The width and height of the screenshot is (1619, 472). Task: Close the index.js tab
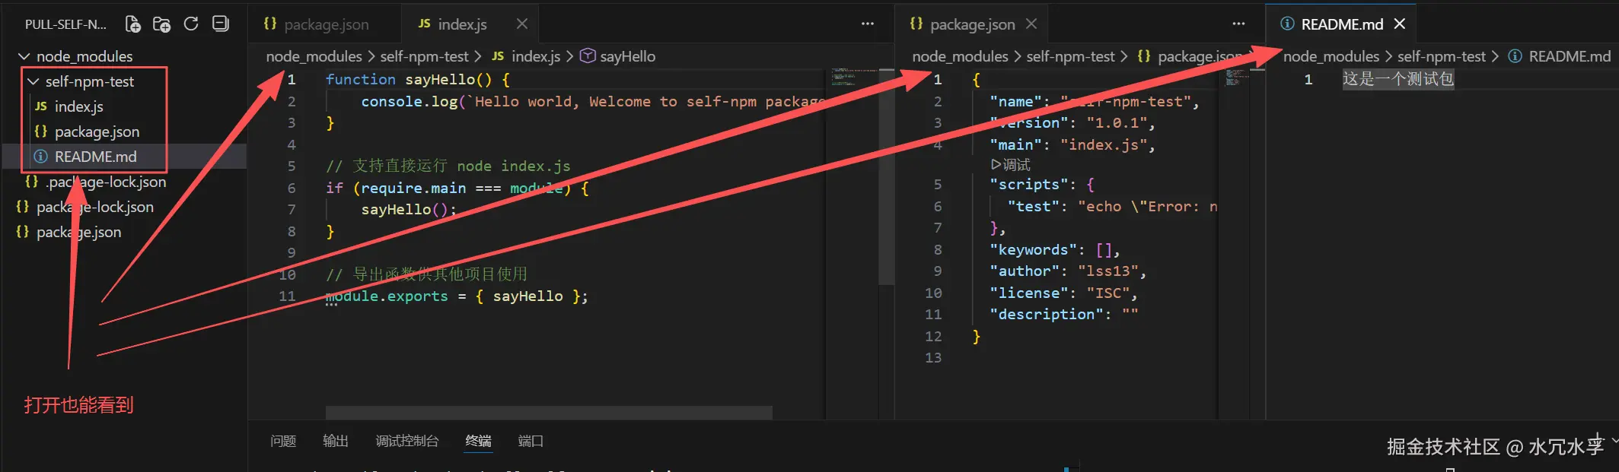pyautogui.click(x=522, y=24)
